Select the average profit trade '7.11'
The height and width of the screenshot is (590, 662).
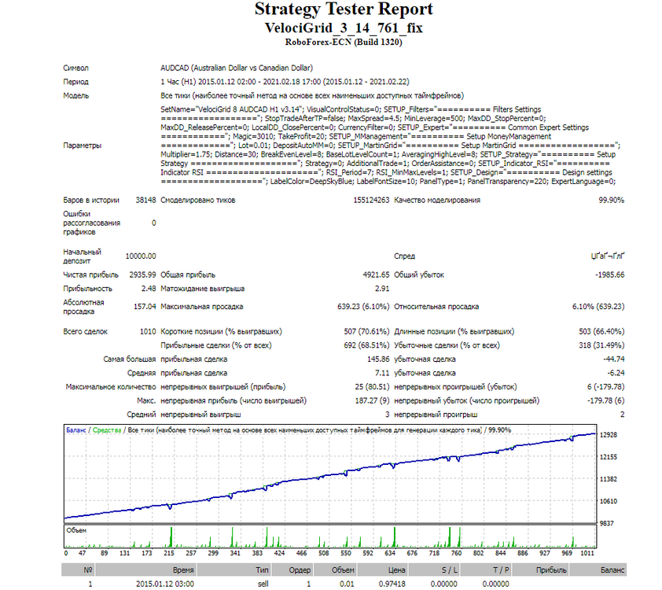pos(382,374)
